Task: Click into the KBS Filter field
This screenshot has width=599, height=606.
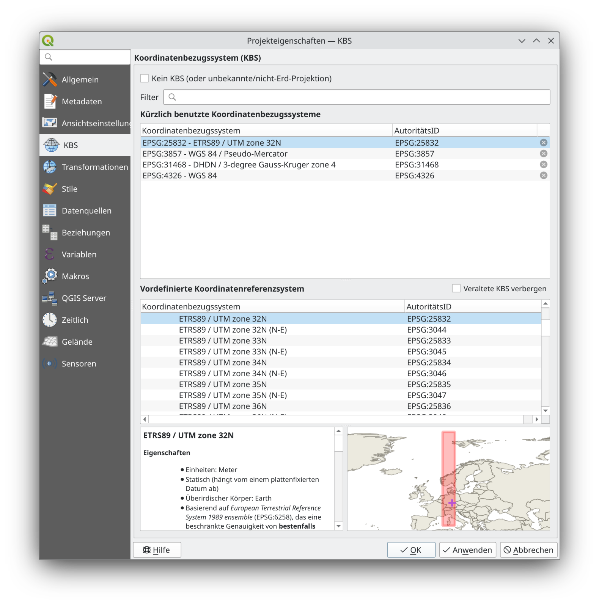Action: (x=357, y=97)
